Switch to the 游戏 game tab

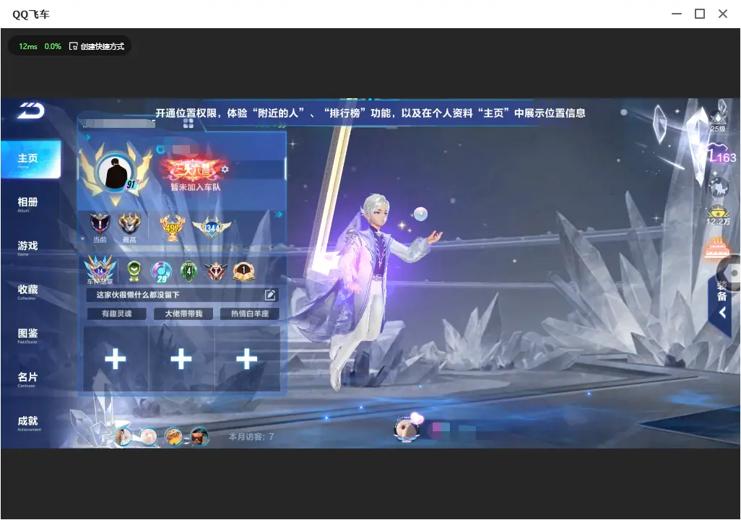(28, 247)
